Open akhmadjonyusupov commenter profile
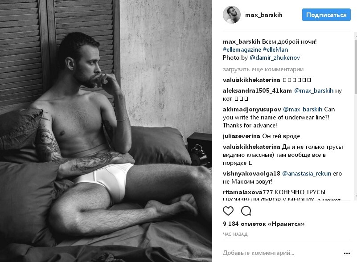 coord(252,110)
